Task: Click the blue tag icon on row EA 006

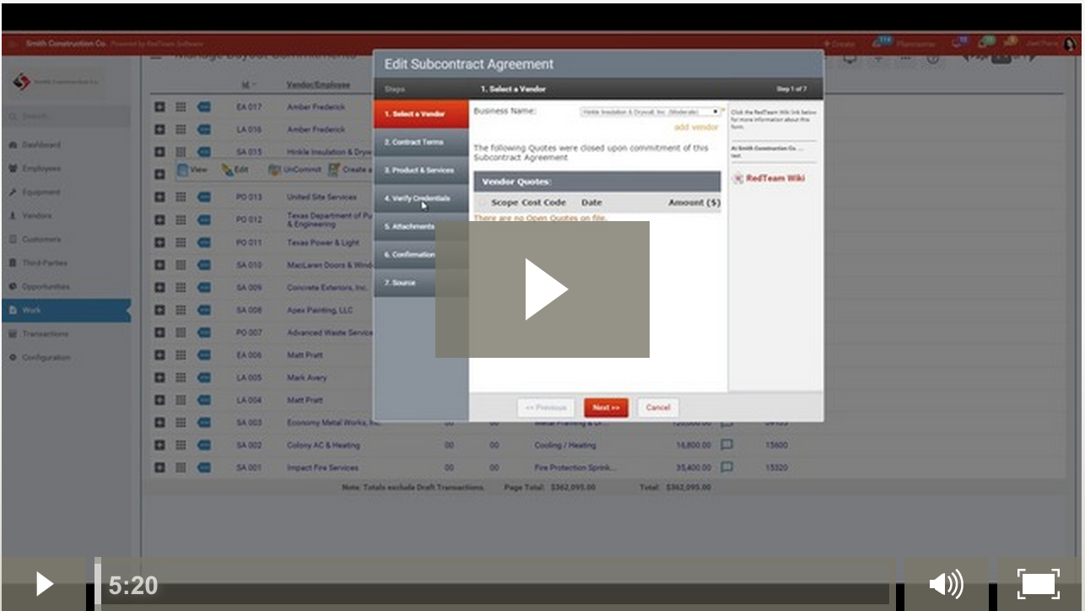Action: pos(204,355)
